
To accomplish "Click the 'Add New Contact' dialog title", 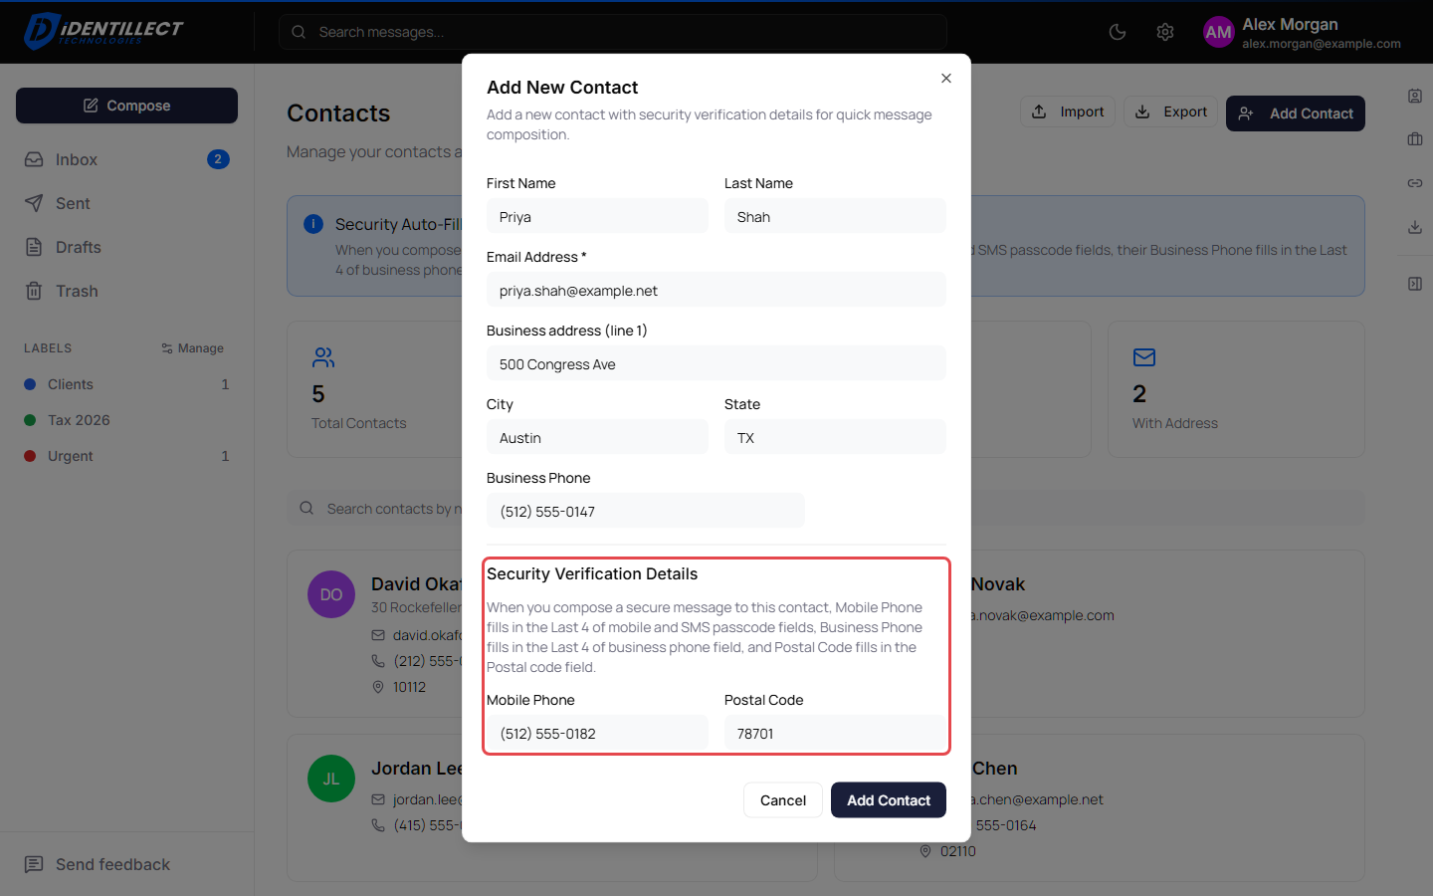I will (562, 88).
